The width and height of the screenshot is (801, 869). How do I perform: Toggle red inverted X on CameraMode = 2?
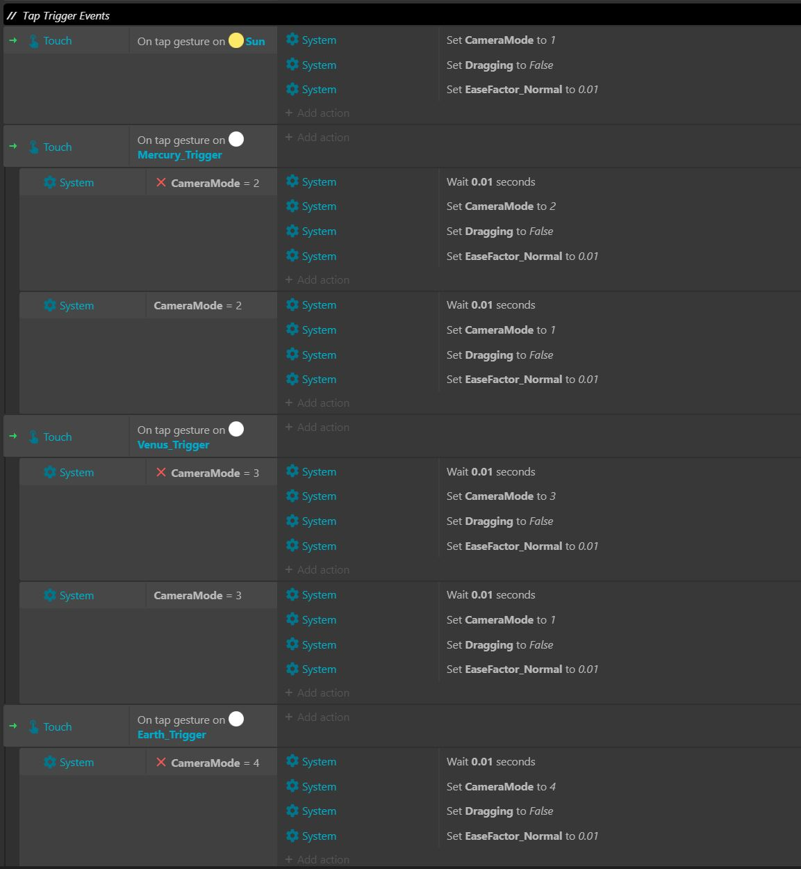(161, 182)
